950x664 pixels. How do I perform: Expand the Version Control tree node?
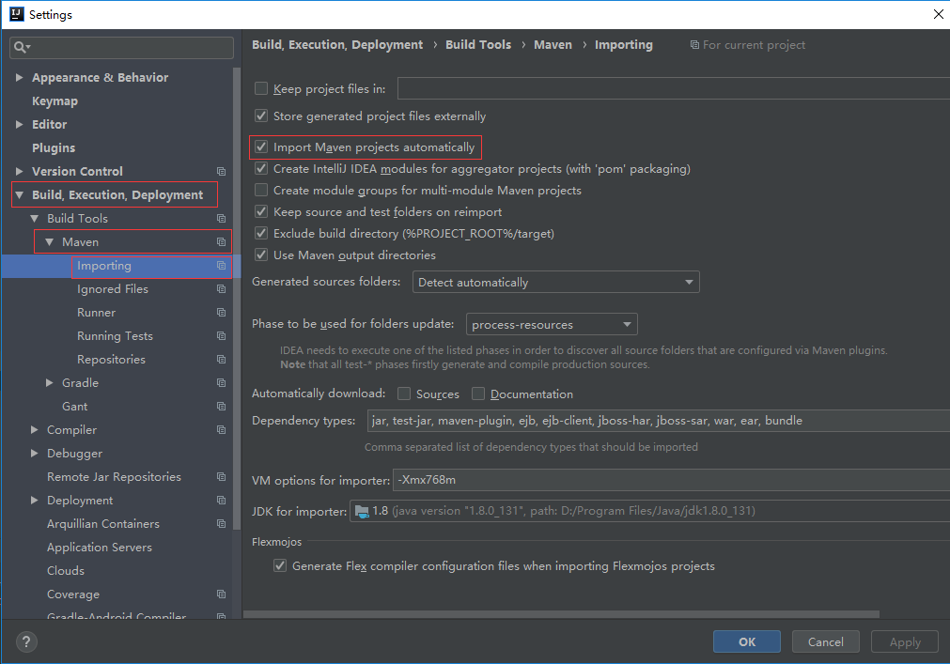19,171
